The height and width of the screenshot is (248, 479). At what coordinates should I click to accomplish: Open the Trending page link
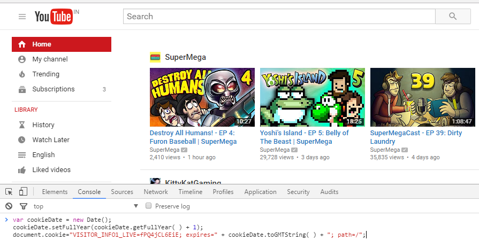(46, 74)
